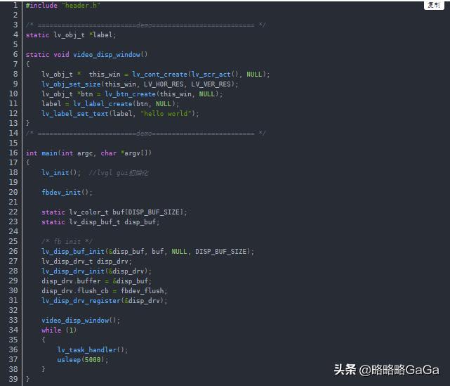Viewport: 450px width, 386px height.
Task: Click the "LV_HOR_RES" constant
Action: [x=164, y=84]
